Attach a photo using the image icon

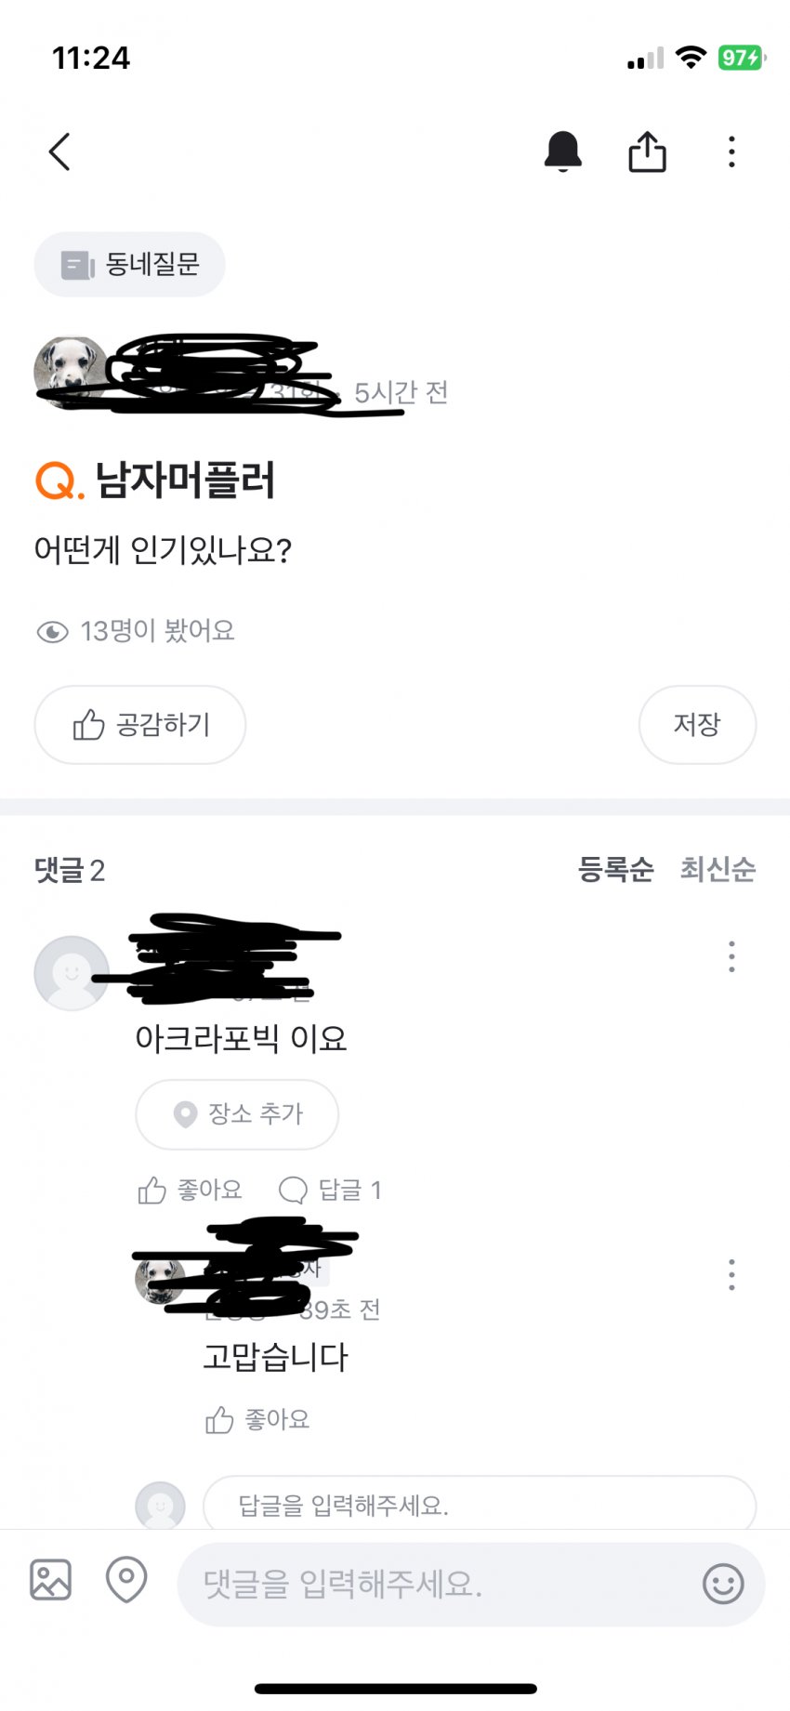[50, 1580]
